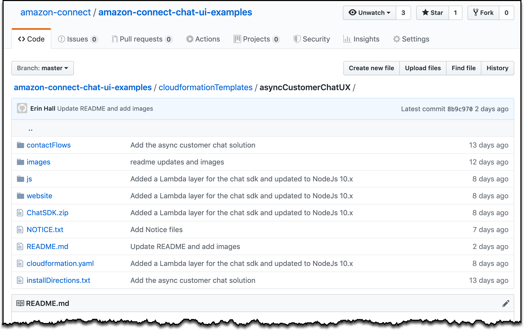
Task: Open the Insights graph tab
Action: pos(361,39)
